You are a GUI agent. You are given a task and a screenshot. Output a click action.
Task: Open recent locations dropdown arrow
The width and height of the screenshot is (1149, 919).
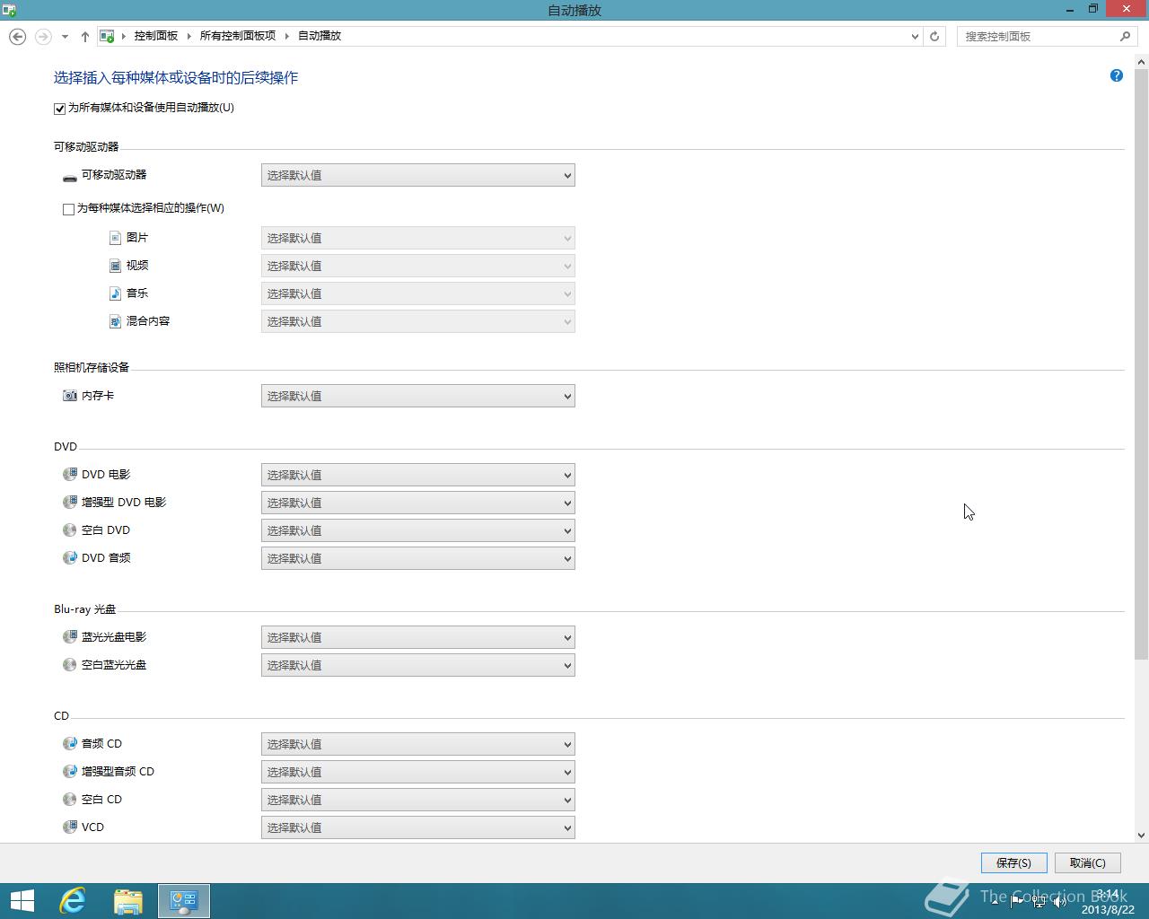(x=65, y=37)
